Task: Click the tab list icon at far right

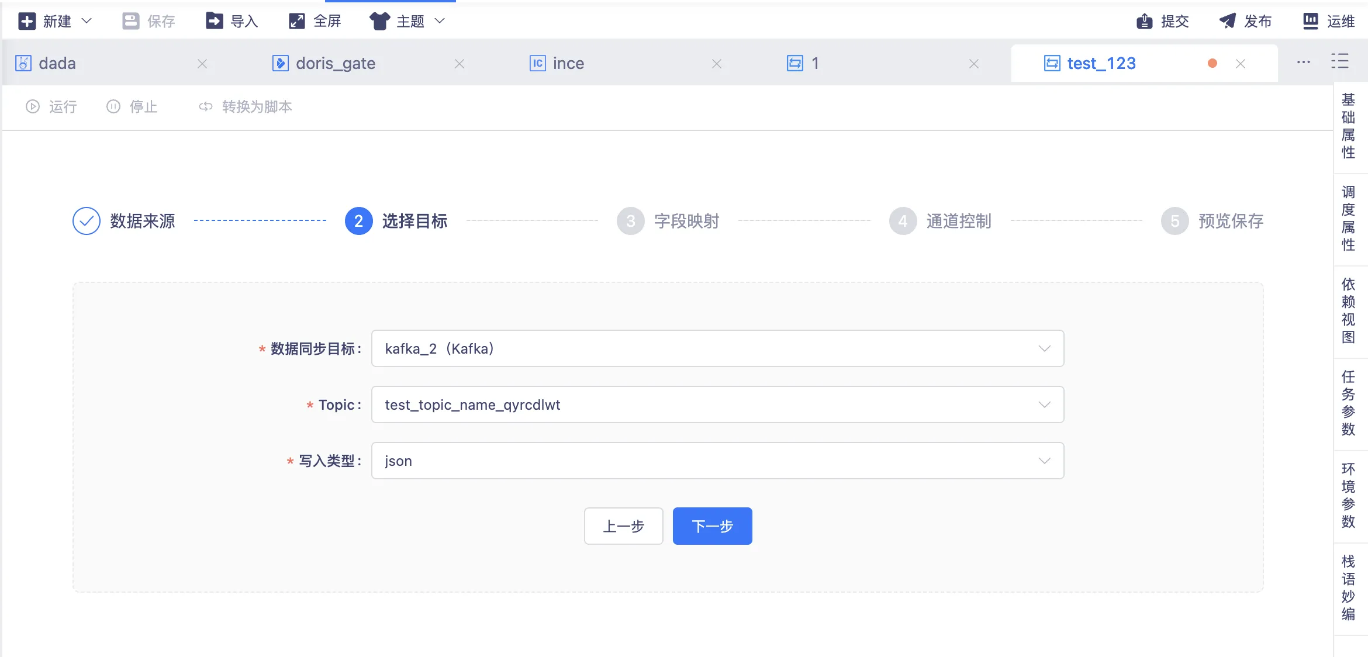Action: [x=1340, y=61]
